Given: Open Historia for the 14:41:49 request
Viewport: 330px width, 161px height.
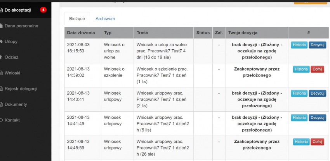Looking at the screenshot, I should click(299, 118).
